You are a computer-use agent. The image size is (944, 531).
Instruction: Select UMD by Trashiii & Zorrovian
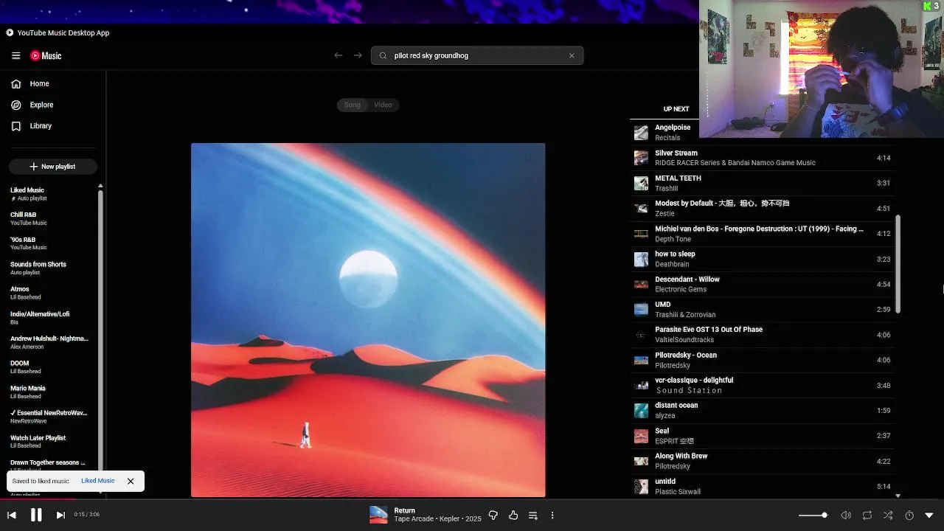[762, 309]
